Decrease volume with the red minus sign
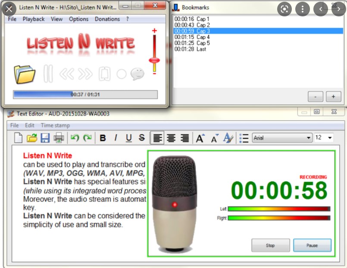347x268 pixels. coord(154,74)
